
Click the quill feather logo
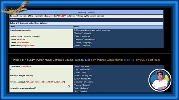(15, 8)
